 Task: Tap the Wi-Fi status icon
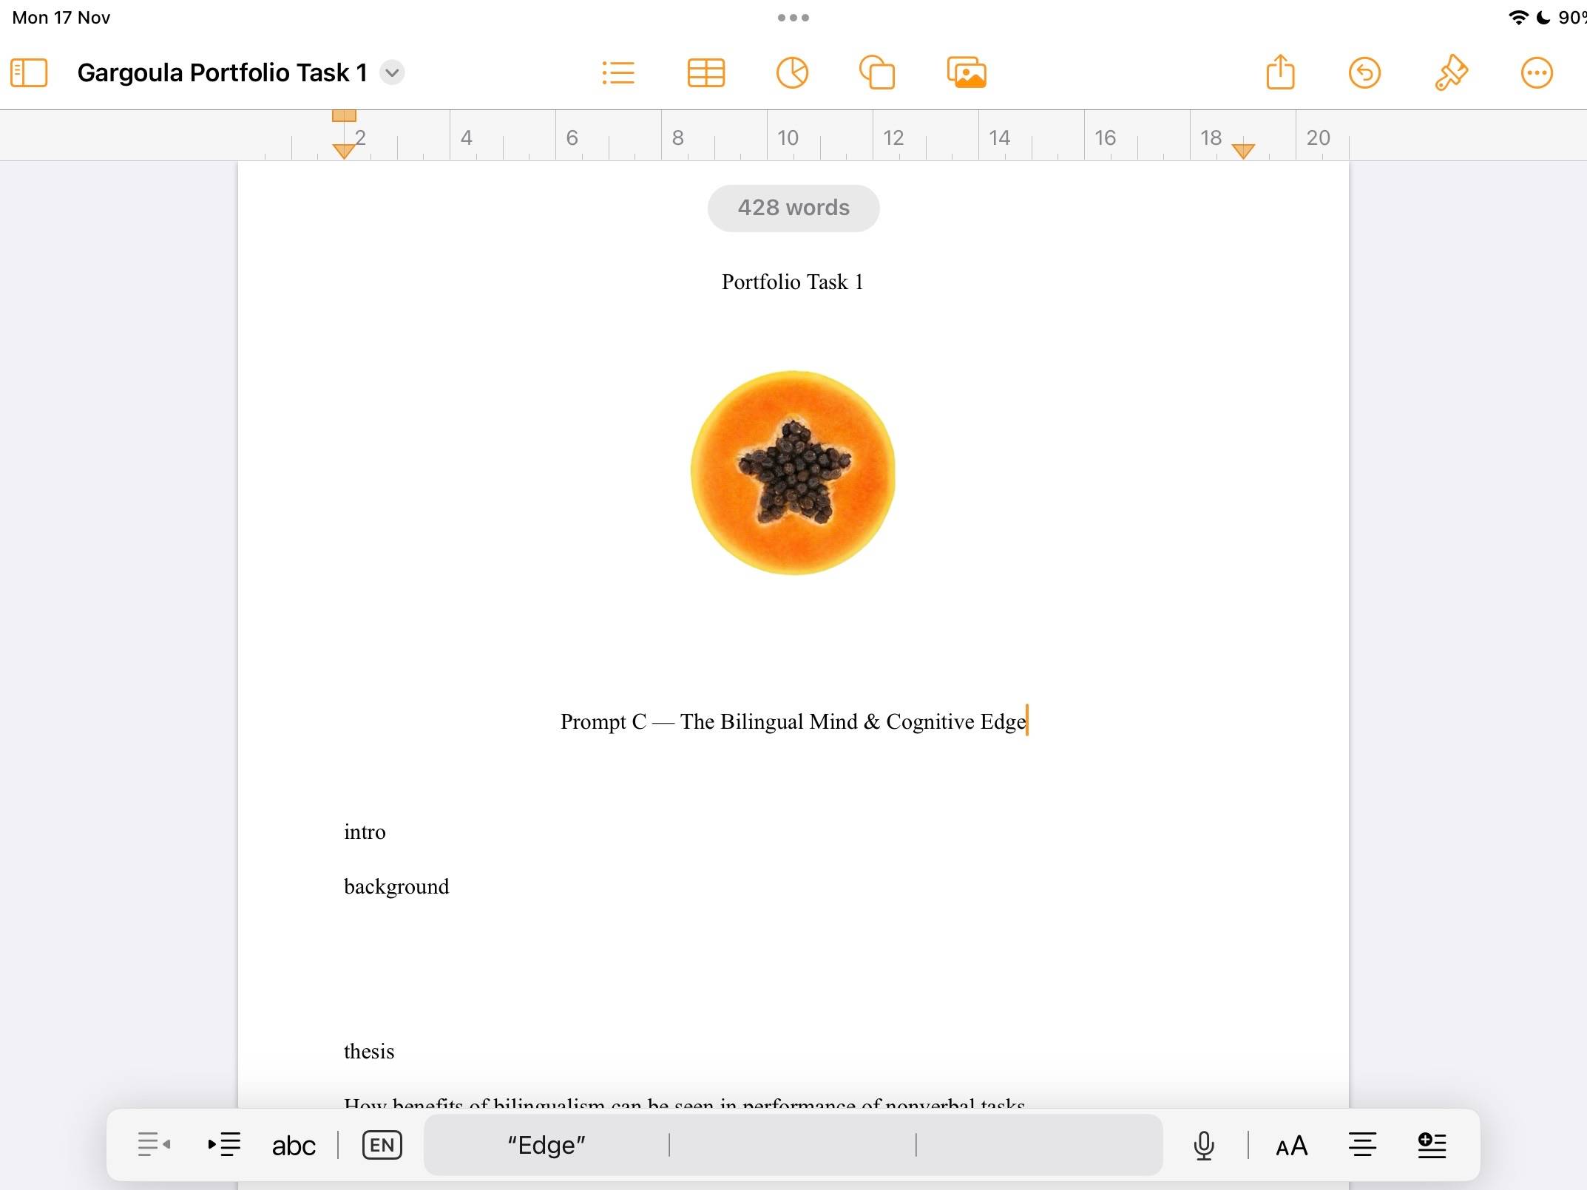1518,17
